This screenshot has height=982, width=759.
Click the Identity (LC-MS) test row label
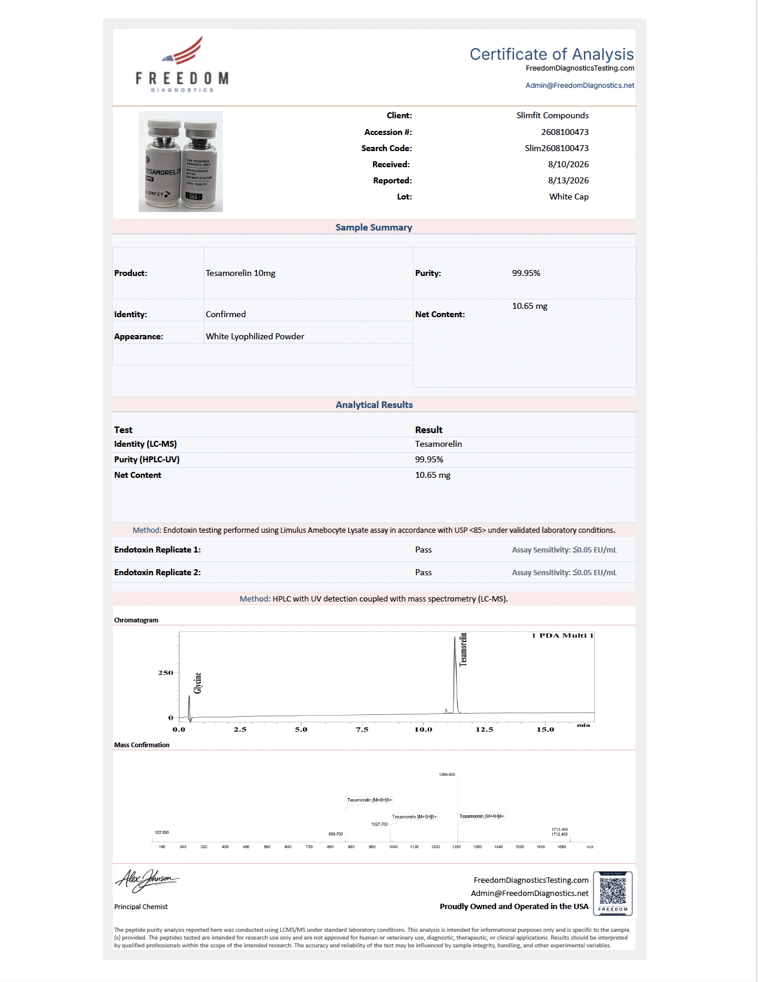pyautogui.click(x=145, y=444)
